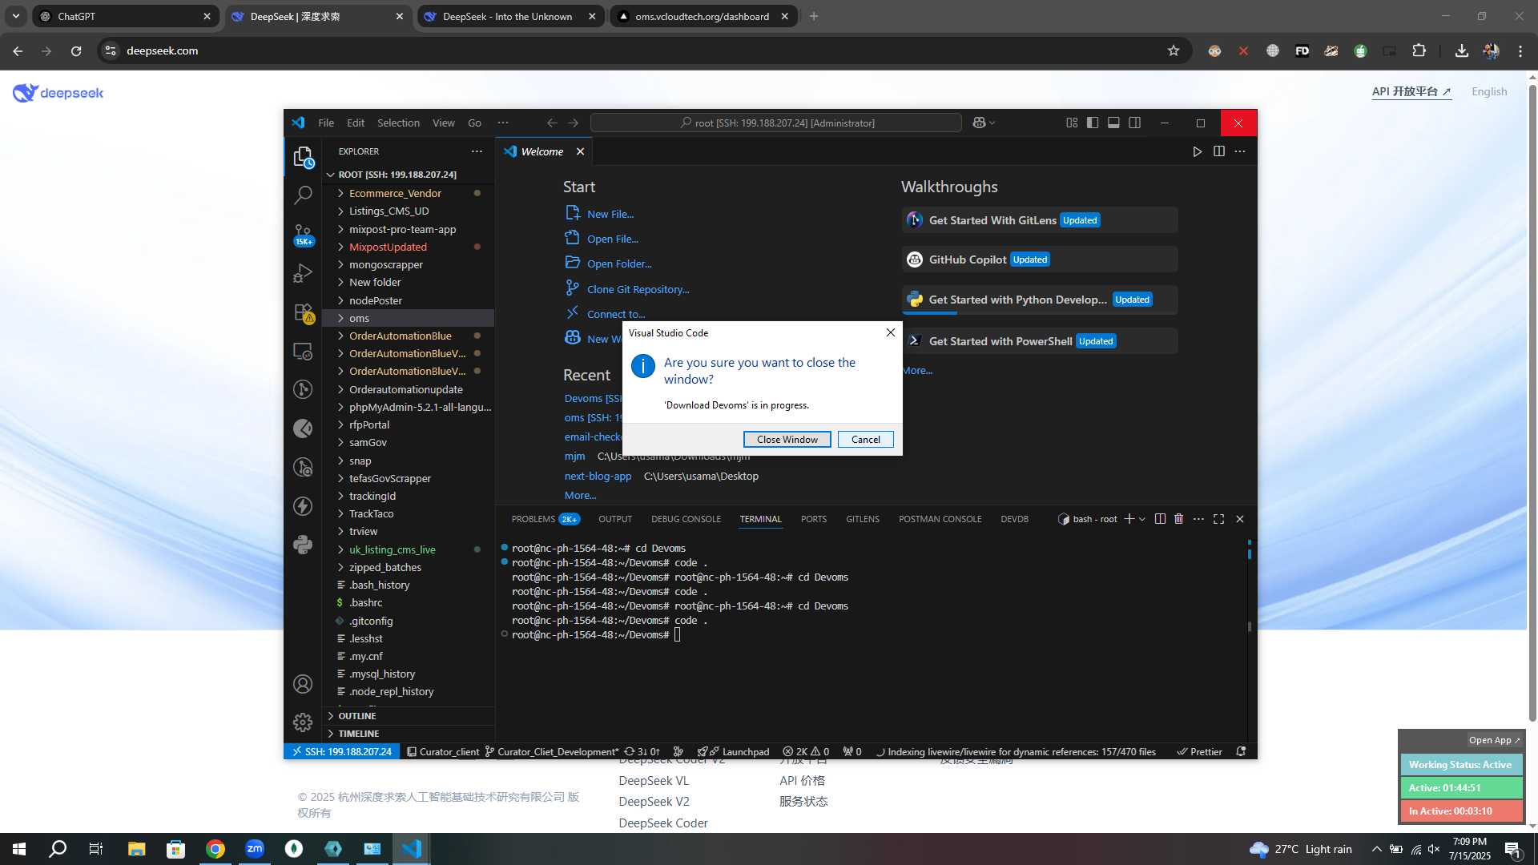Split editor right icon
This screenshot has width=1538, height=865.
[x=1218, y=151]
